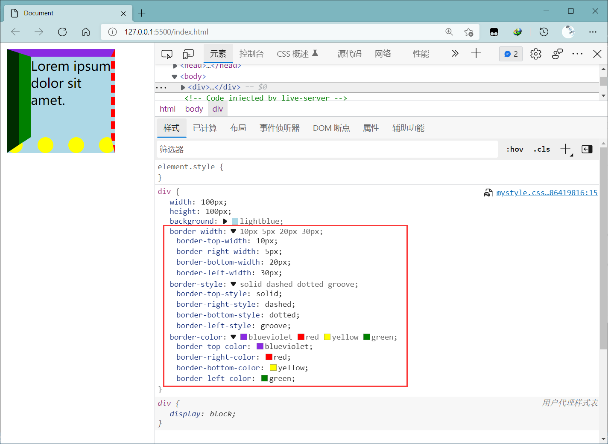The height and width of the screenshot is (444, 608).
Task: Toggle :hov element state panel
Action: pos(515,149)
